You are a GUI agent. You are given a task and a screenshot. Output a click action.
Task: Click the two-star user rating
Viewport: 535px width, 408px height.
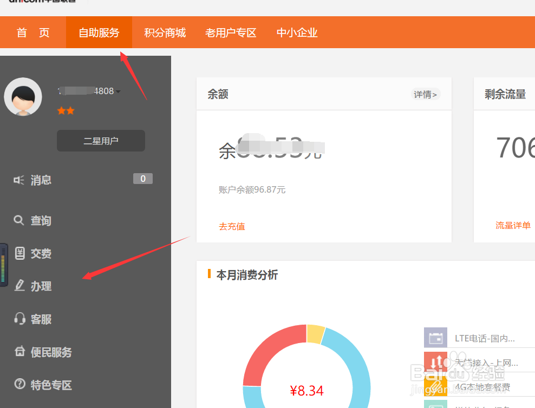coord(66,110)
